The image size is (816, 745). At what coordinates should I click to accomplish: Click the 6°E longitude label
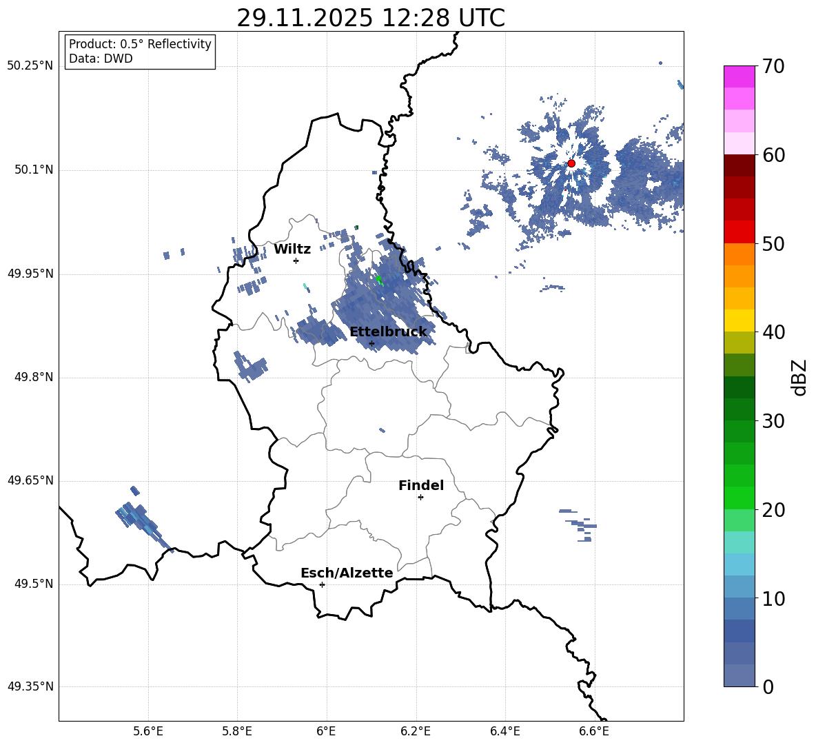tap(326, 731)
